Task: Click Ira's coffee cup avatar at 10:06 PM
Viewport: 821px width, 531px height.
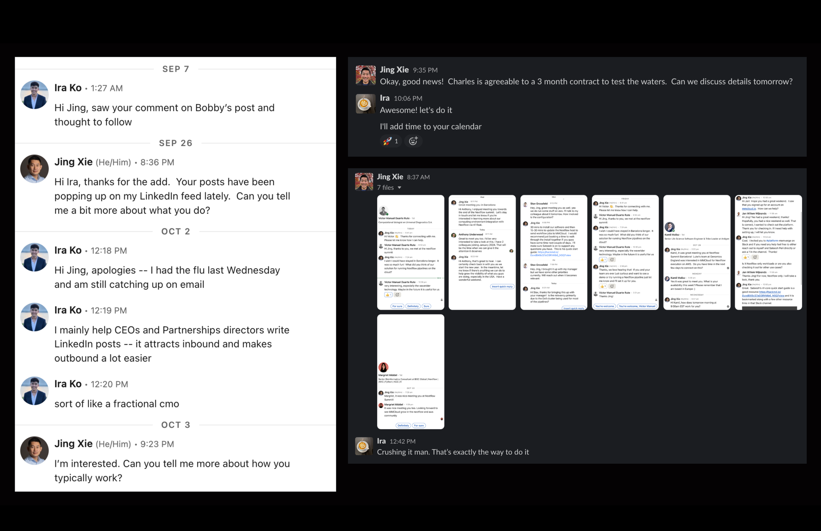Action: pos(365,103)
